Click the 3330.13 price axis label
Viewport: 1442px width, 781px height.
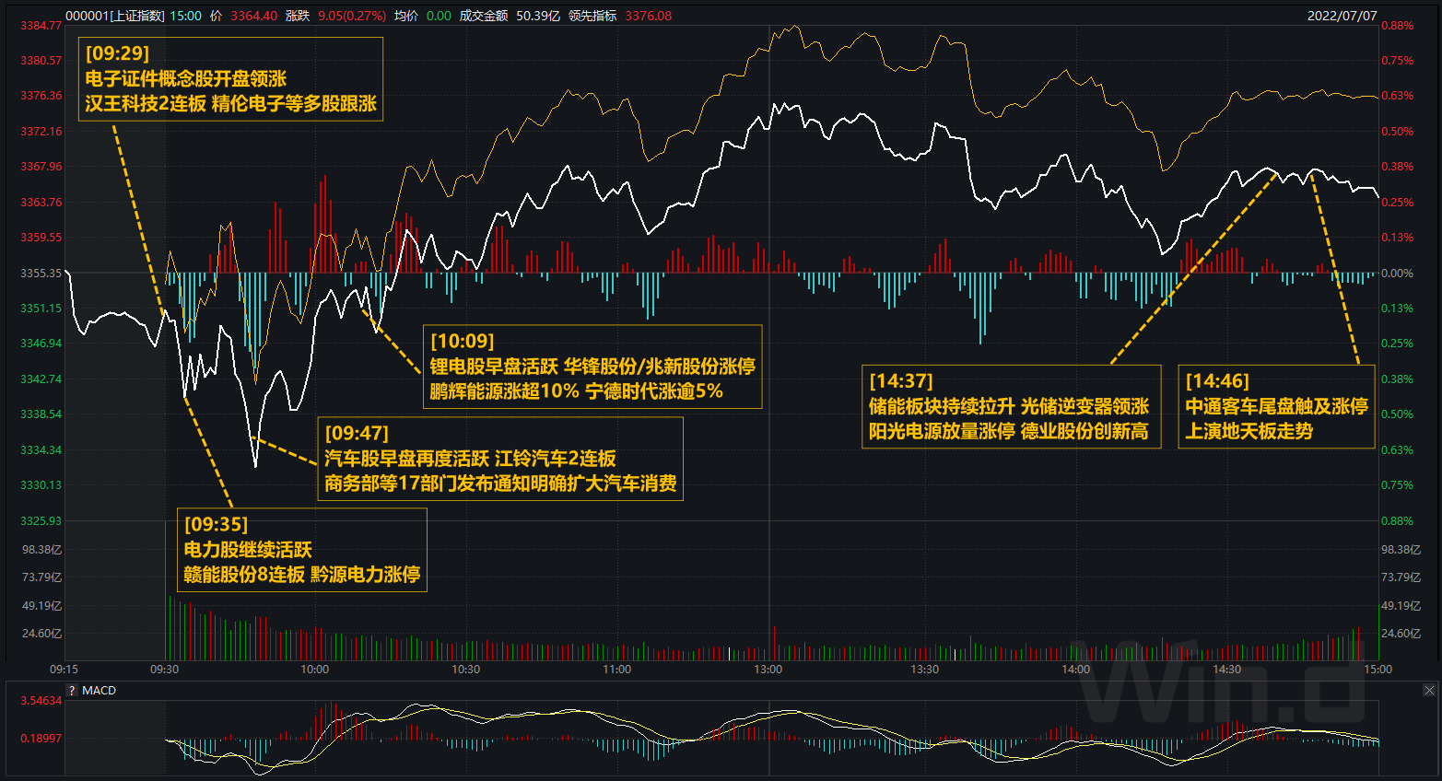pos(41,485)
